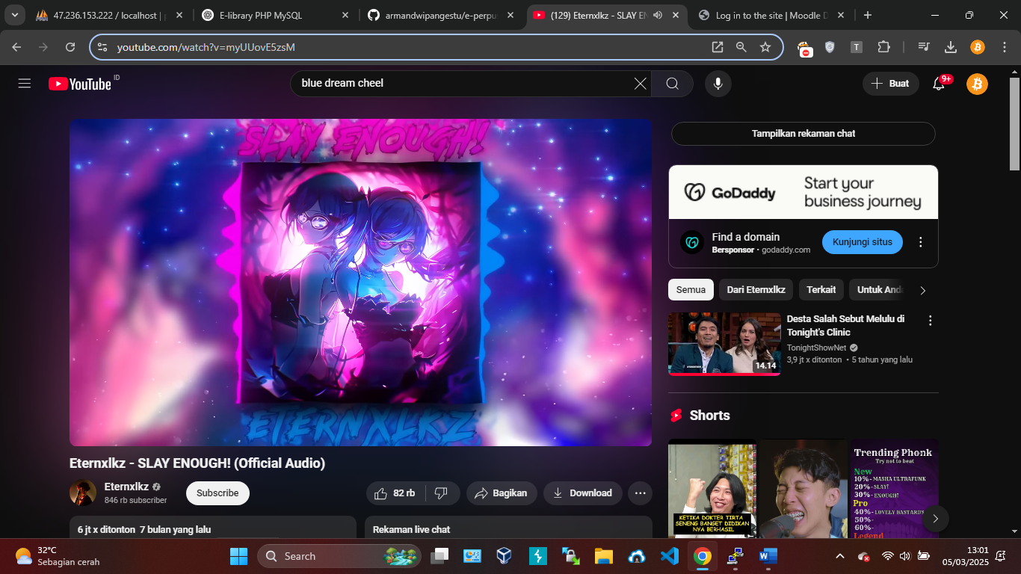
Task: Open the YouTube account avatar menu
Action: (x=977, y=84)
